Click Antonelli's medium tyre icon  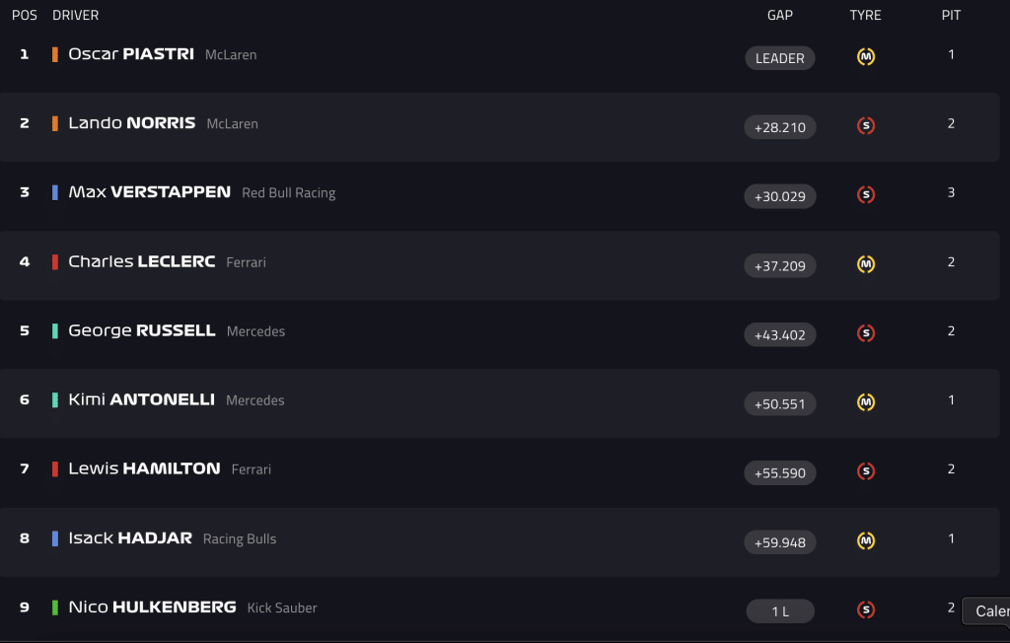[866, 402]
